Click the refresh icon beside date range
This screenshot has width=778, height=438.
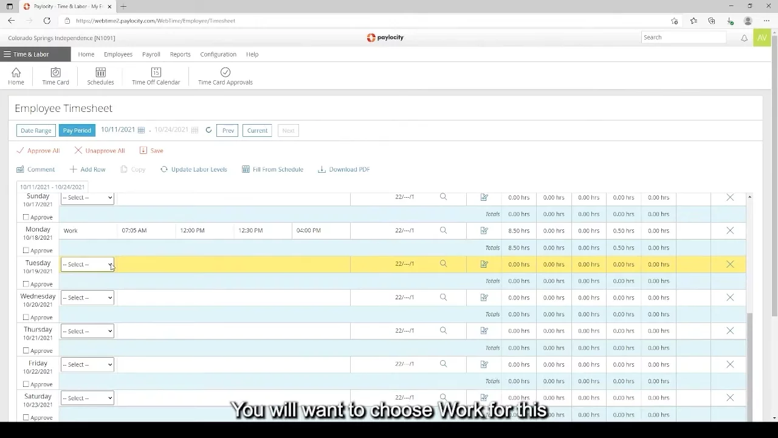coord(208,130)
